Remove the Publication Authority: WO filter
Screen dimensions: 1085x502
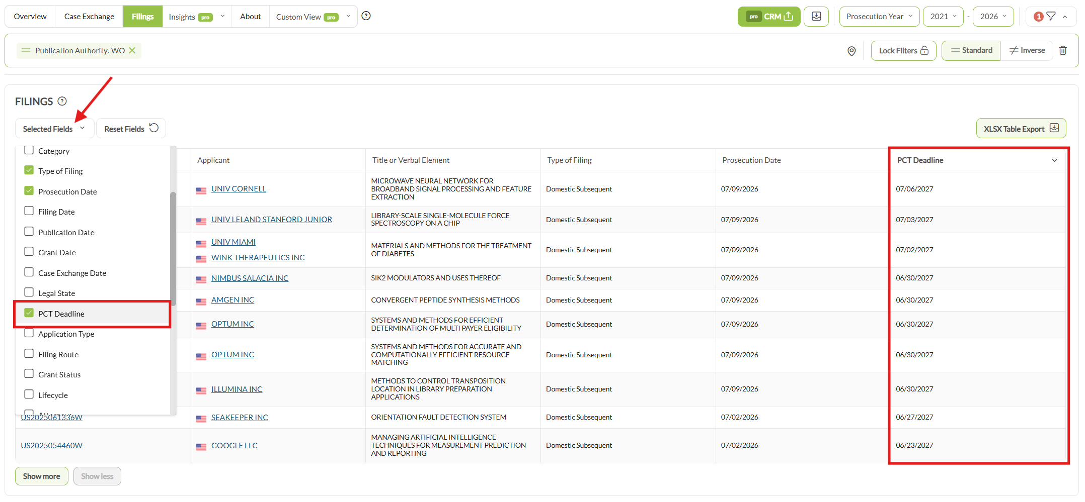pyautogui.click(x=132, y=50)
